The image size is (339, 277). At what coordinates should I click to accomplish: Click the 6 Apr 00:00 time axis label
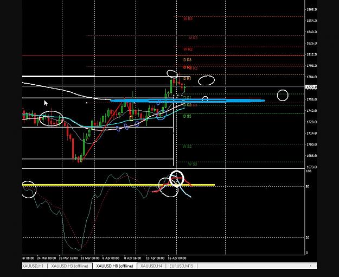coord(111,258)
